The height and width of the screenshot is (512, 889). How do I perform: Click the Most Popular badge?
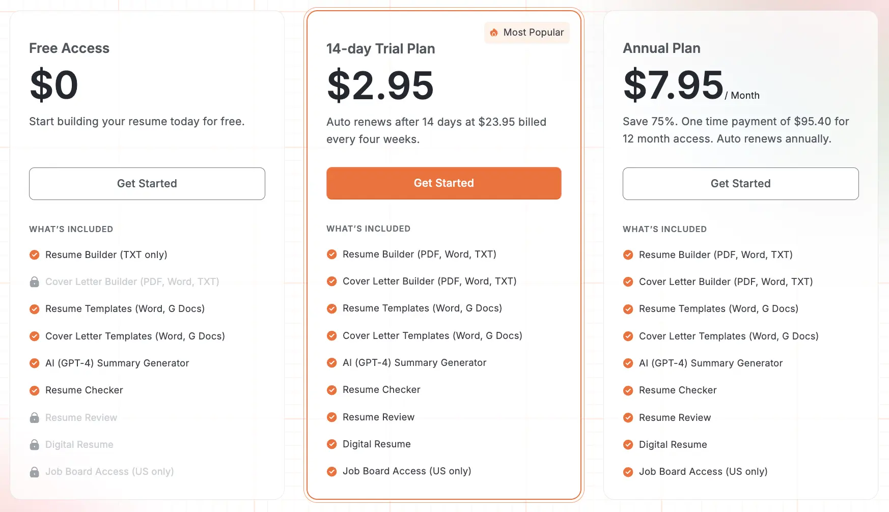(x=527, y=33)
